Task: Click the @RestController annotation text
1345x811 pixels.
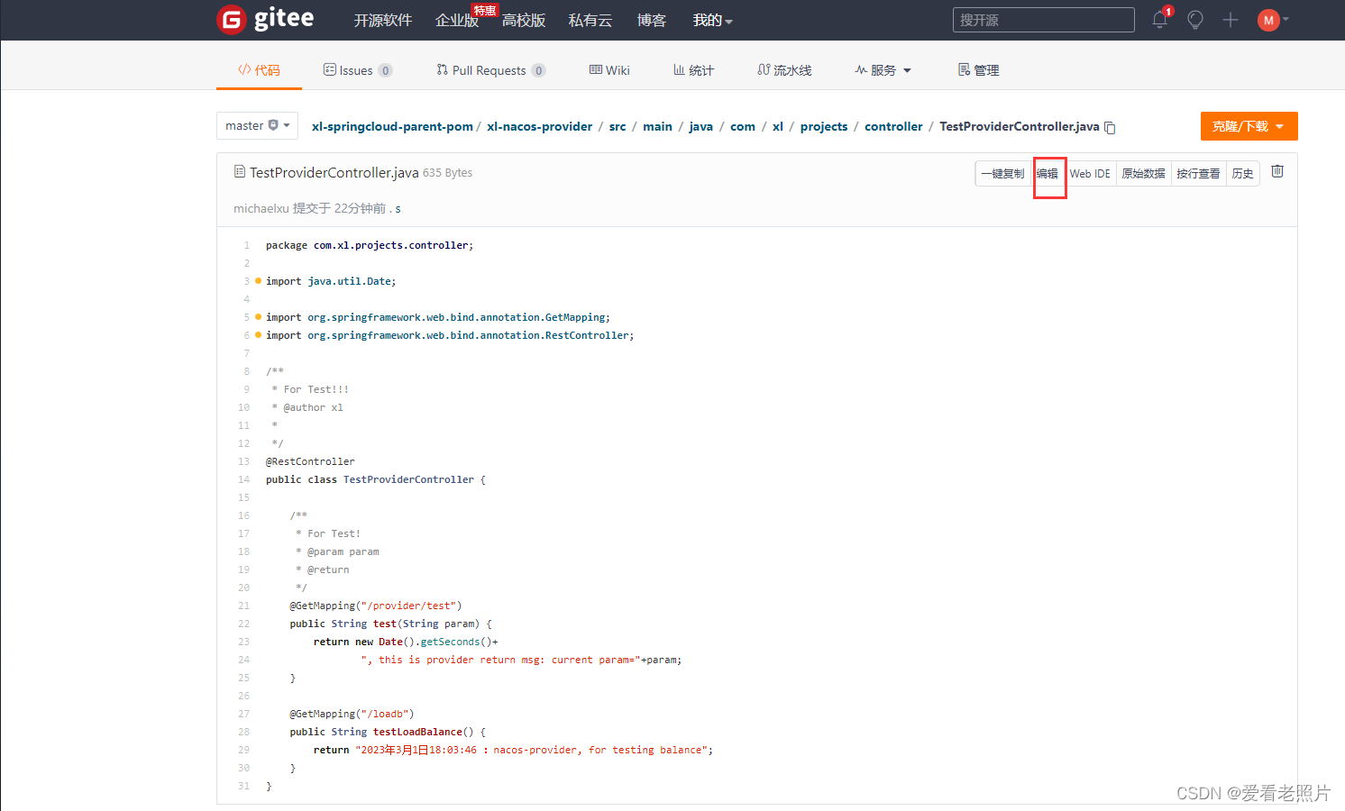Action: pos(310,461)
